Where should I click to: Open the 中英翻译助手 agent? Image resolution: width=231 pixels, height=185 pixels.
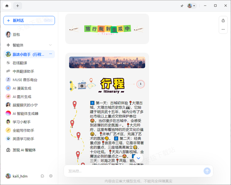29,71
